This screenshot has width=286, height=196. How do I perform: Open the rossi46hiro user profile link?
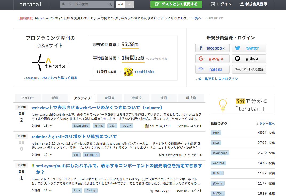pyautogui.click(x=145, y=72)
